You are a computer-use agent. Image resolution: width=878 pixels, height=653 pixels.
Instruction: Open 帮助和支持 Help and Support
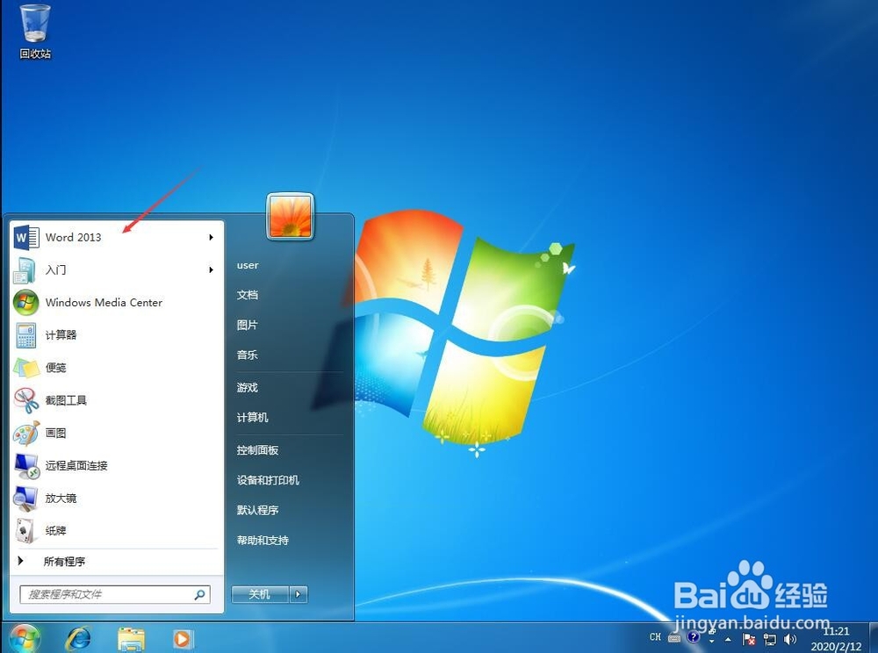click(x=263, y=540)
